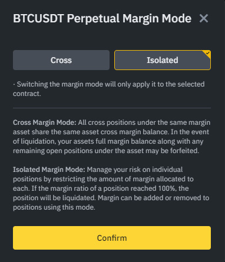This screenshot has width=225, height=262.
Task: Click the word 'BTCUSDT' in the header
Action: click(x=38, y=18)
